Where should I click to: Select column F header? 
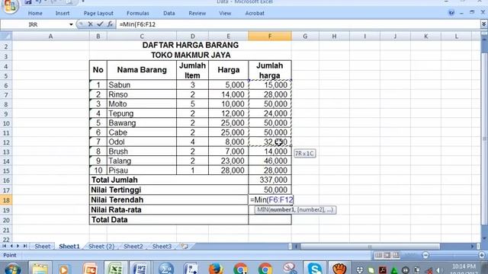click(270, 36)
